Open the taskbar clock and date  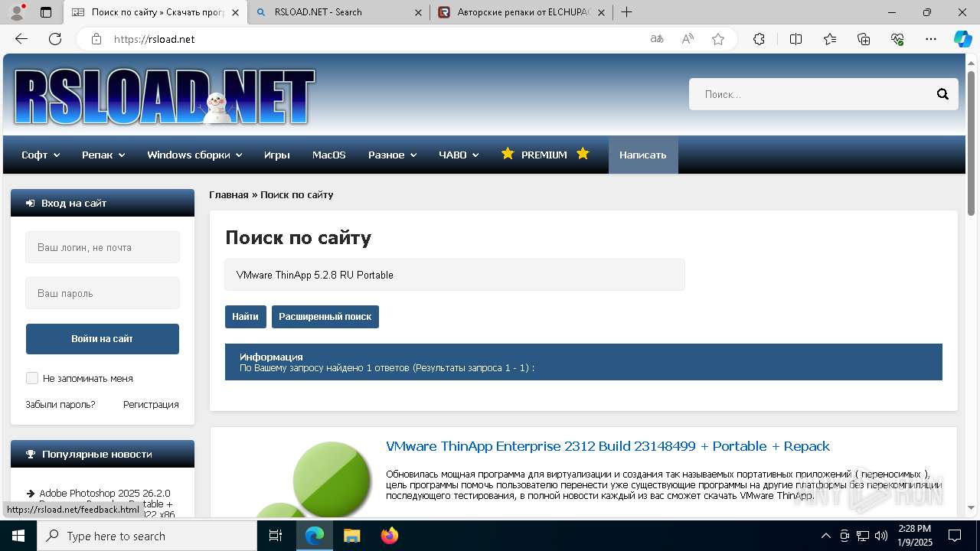[x=914, y=536]
